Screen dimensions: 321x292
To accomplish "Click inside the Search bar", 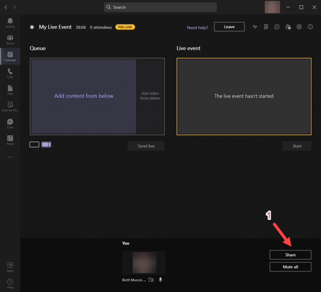I will click(160, 7).
